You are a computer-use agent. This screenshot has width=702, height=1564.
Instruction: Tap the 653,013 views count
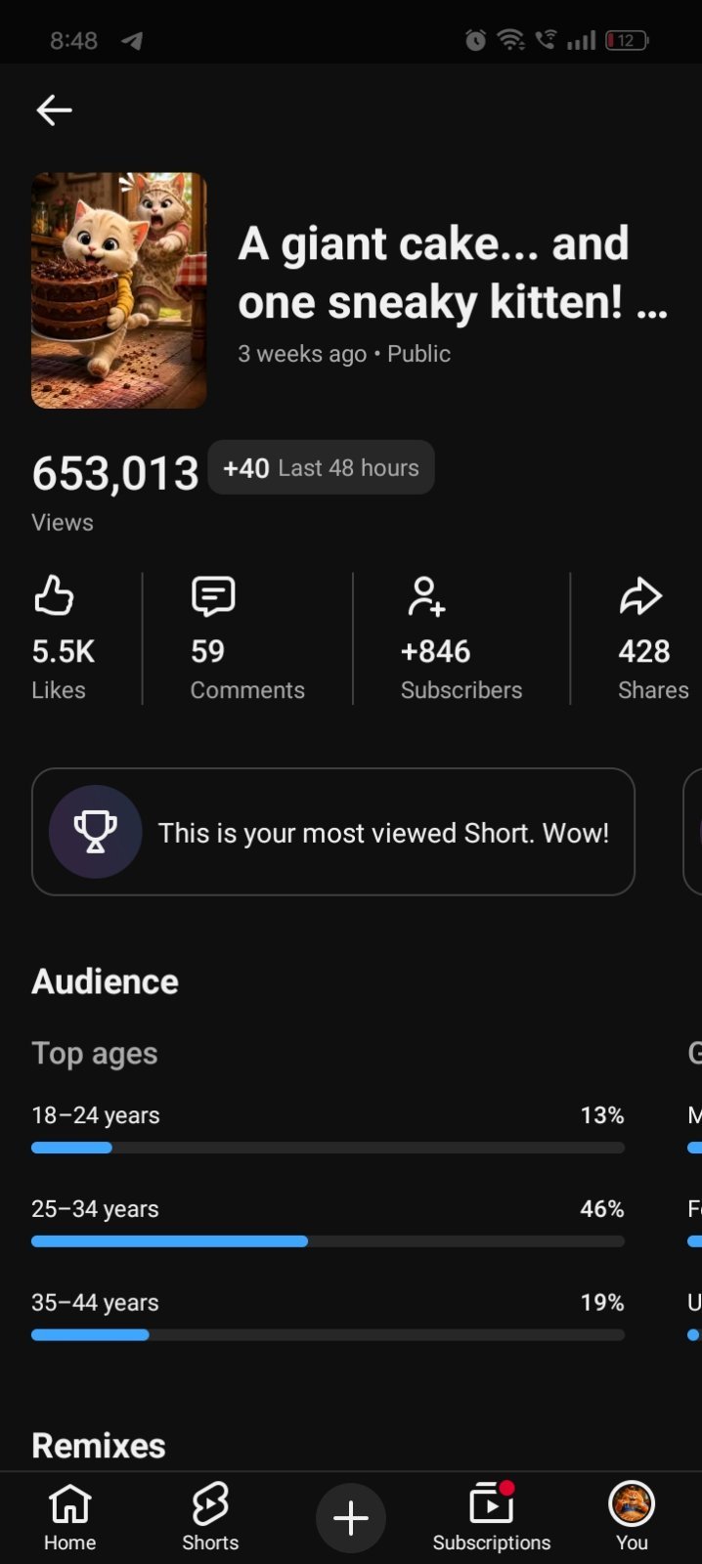[115, 473]
